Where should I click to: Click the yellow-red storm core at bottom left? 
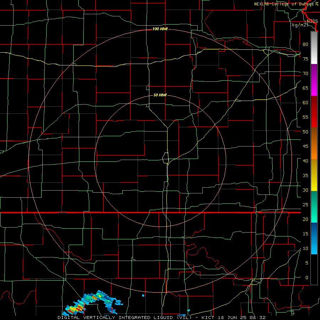tap(76, 309)
